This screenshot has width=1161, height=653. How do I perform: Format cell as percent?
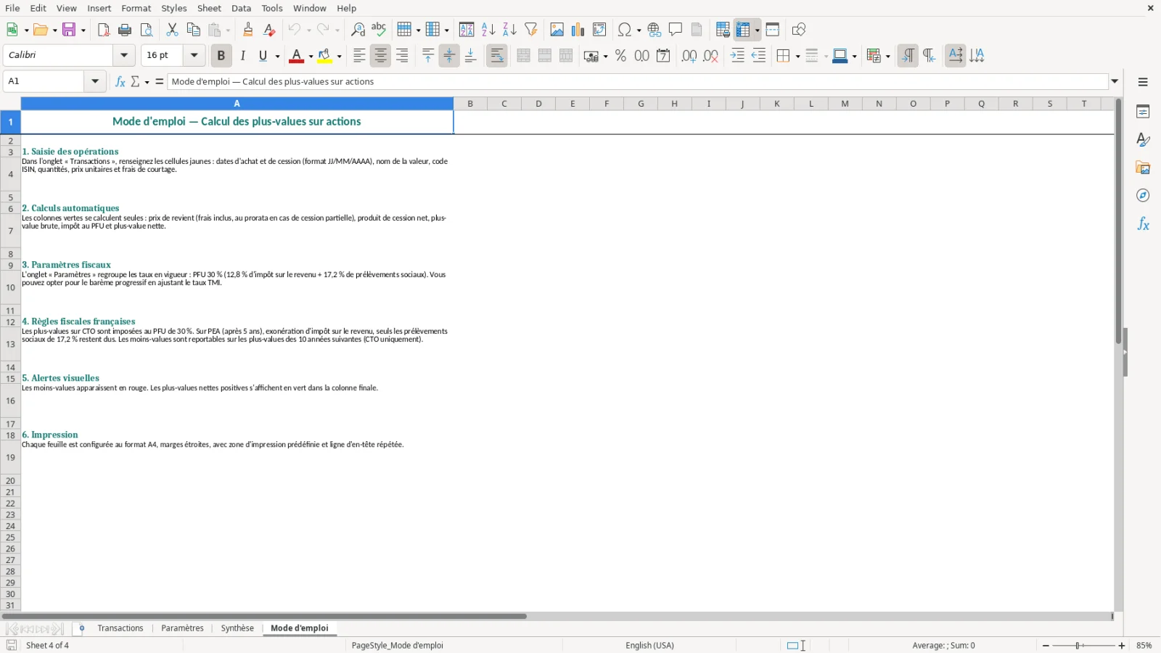620,56
